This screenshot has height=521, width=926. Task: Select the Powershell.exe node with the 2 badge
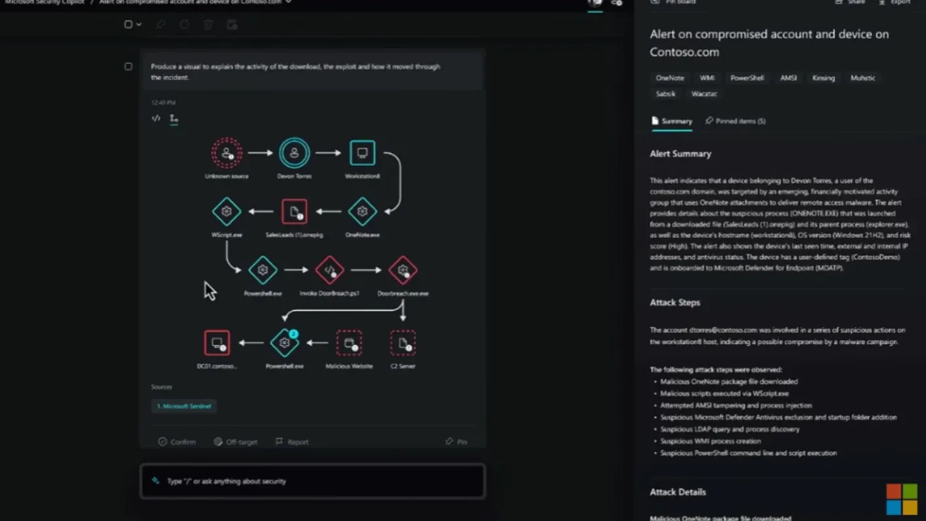click(285, 343)
